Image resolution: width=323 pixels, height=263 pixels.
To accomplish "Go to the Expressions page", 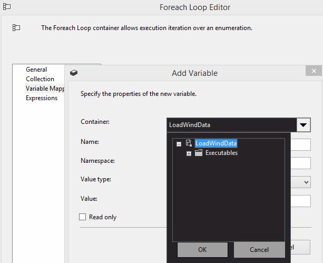I will click(x=42, y=98).
